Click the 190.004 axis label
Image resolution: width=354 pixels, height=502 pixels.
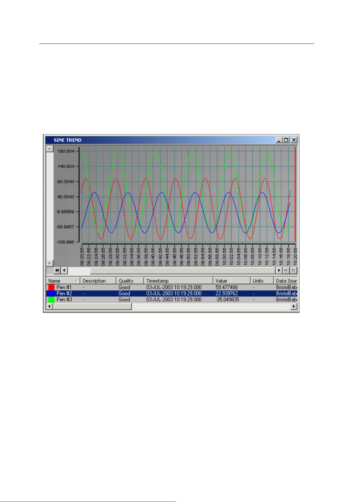click(x=66, y=151)
